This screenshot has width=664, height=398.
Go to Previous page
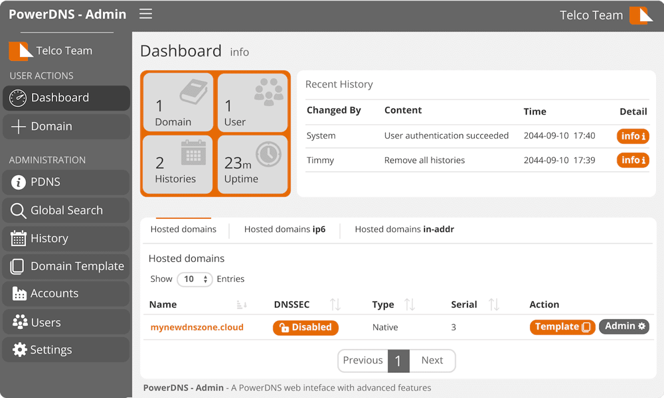click(363, 360)
